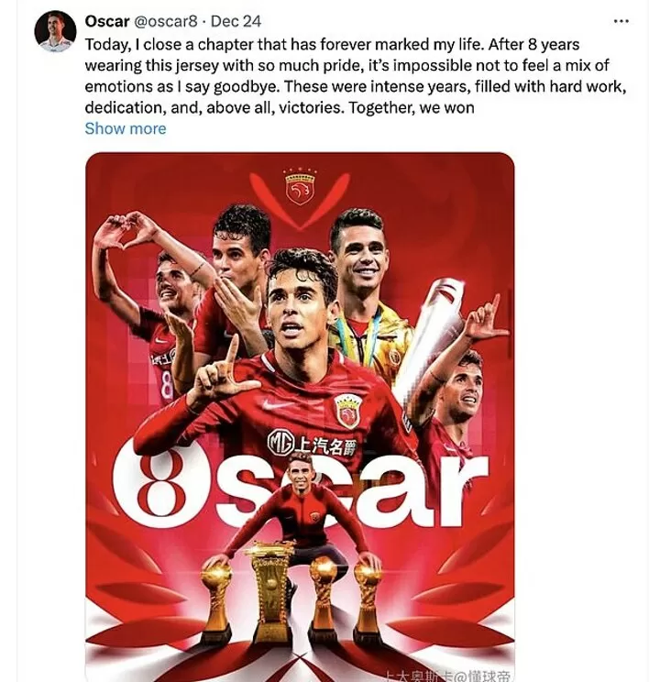Click the bold display name Oscar

[107, 21]
